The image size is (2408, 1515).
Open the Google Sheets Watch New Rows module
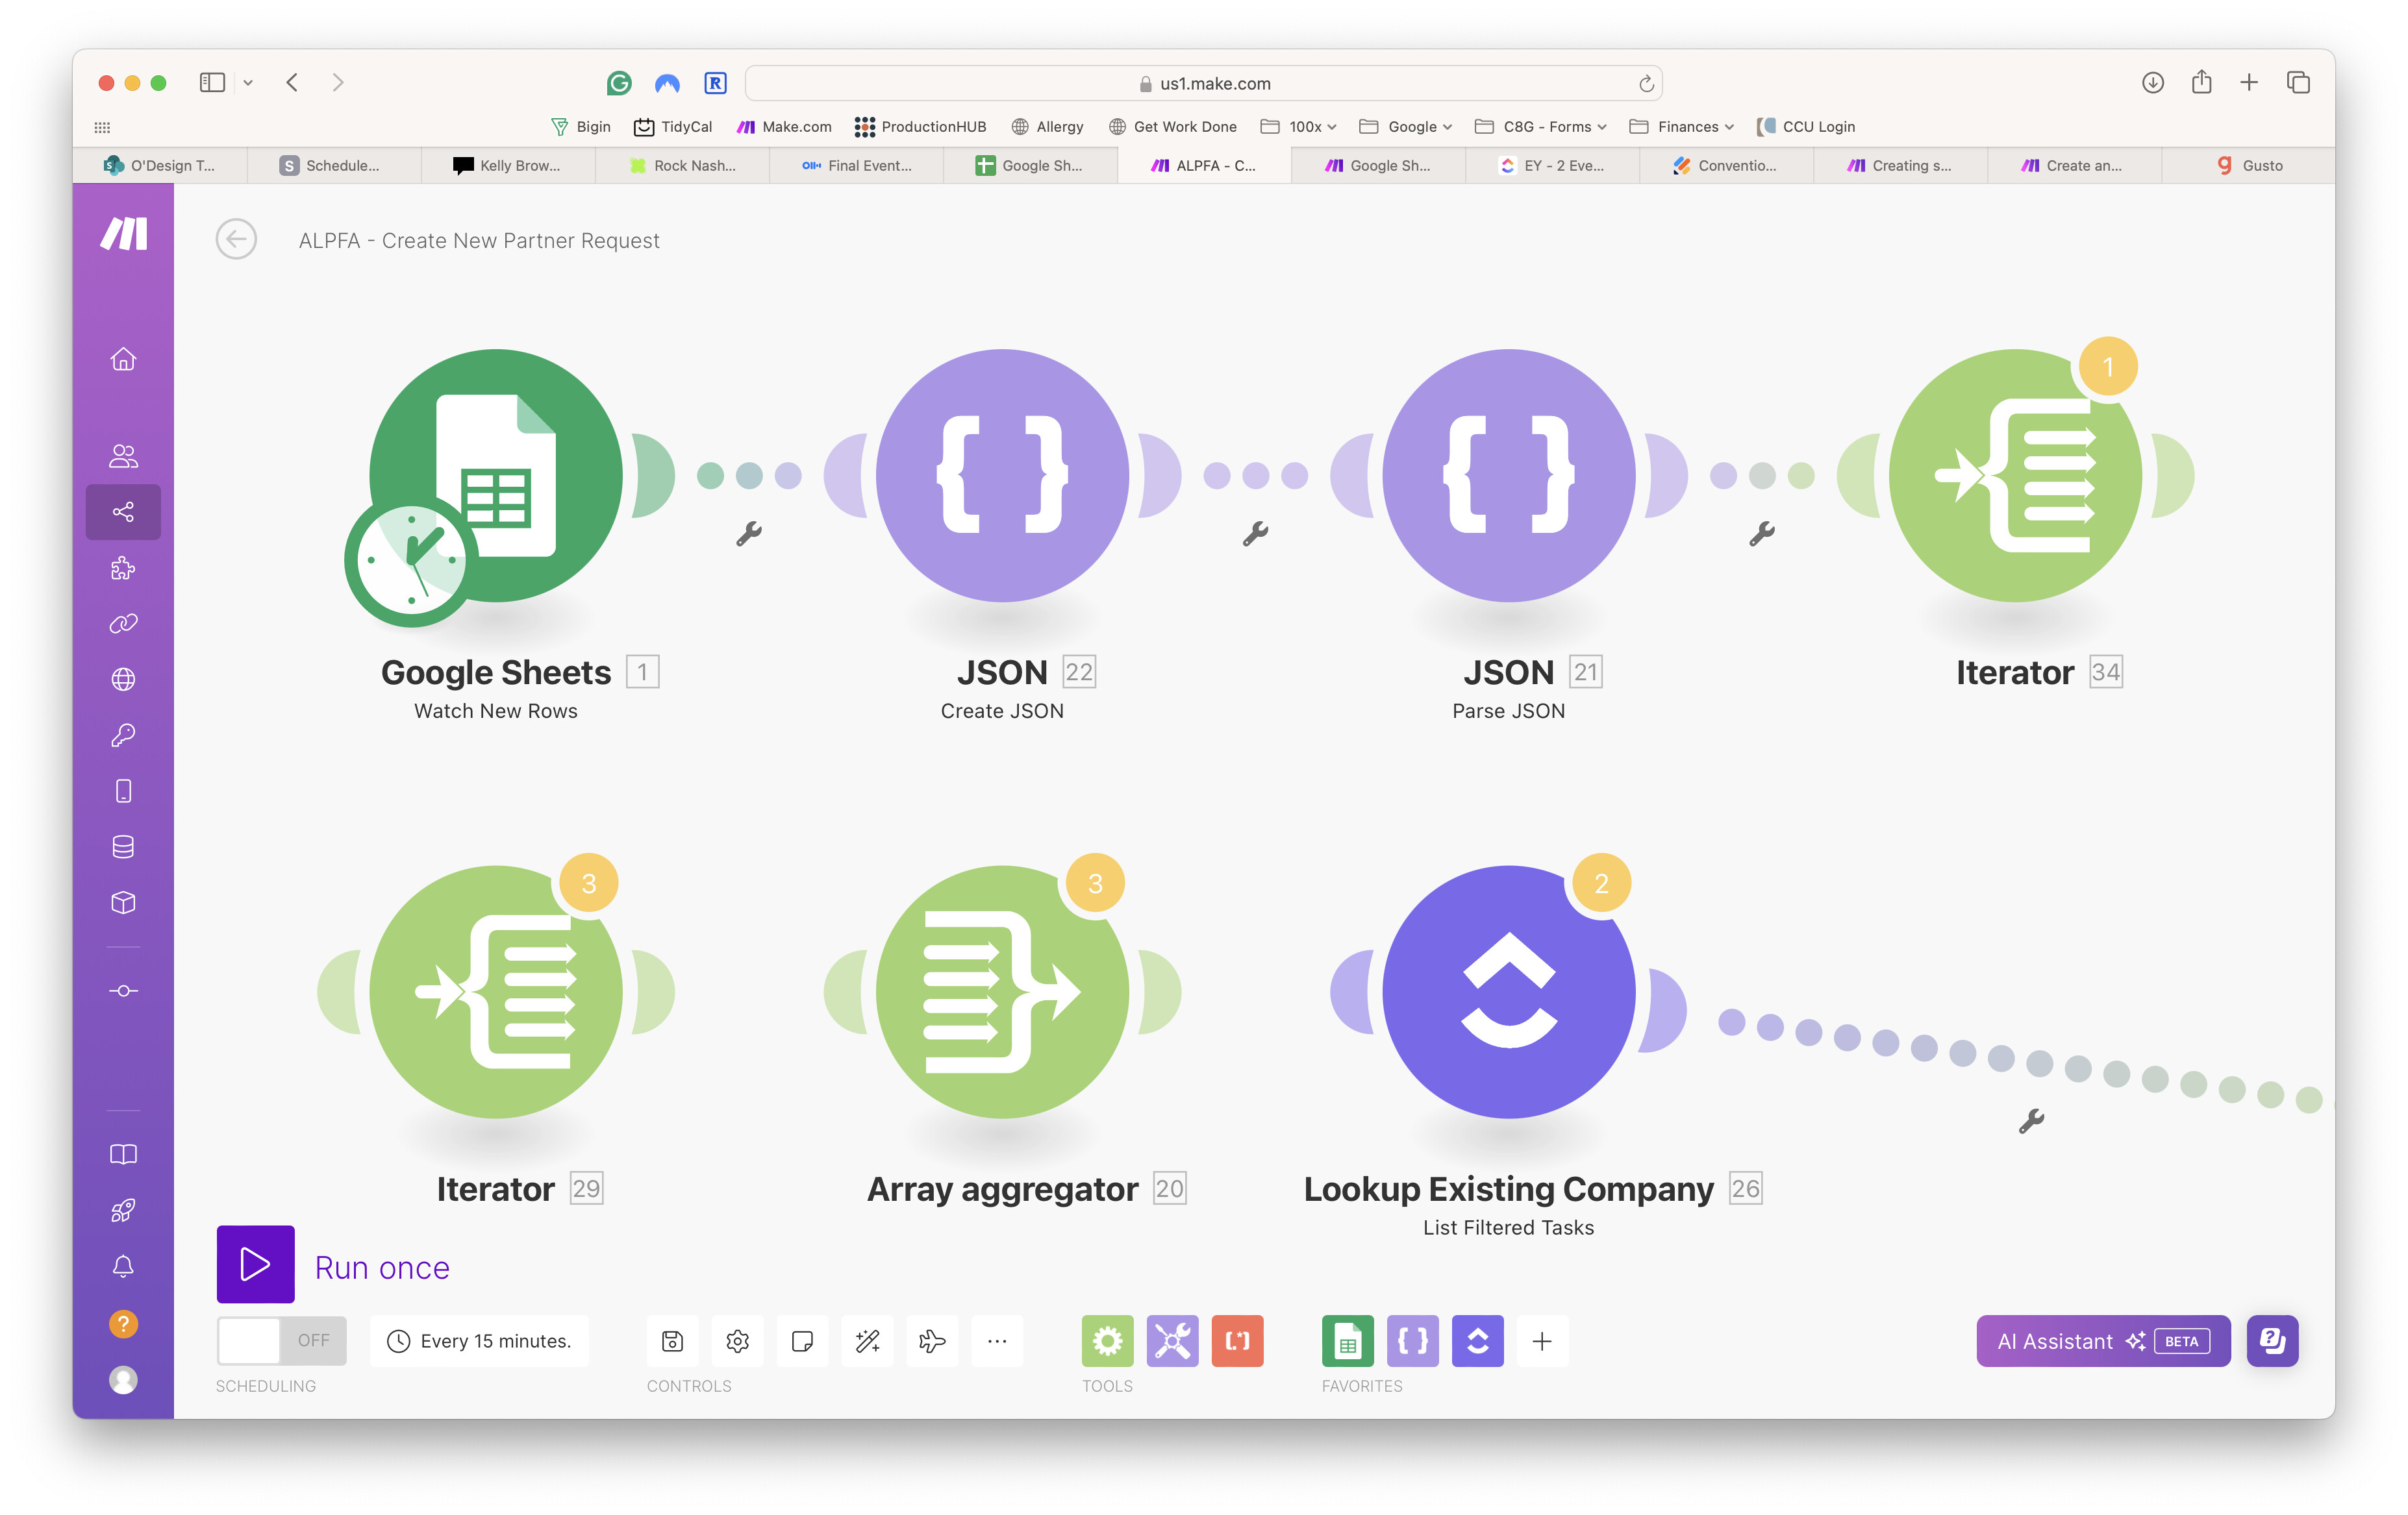[496, 476]
